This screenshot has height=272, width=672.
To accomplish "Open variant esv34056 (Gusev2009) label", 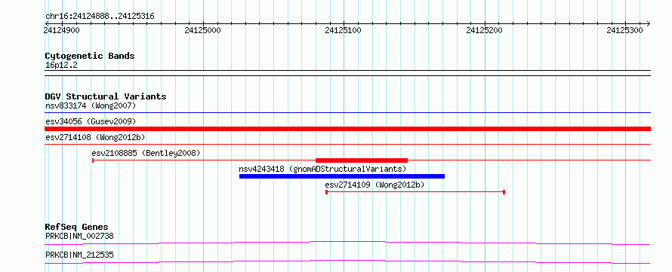I will pyautogui.click(x=91, y=122).
